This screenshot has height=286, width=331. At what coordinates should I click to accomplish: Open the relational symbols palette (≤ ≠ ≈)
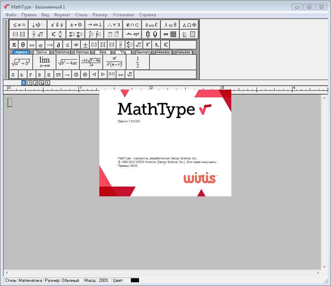pyautogui.click(x=19, y=25)
